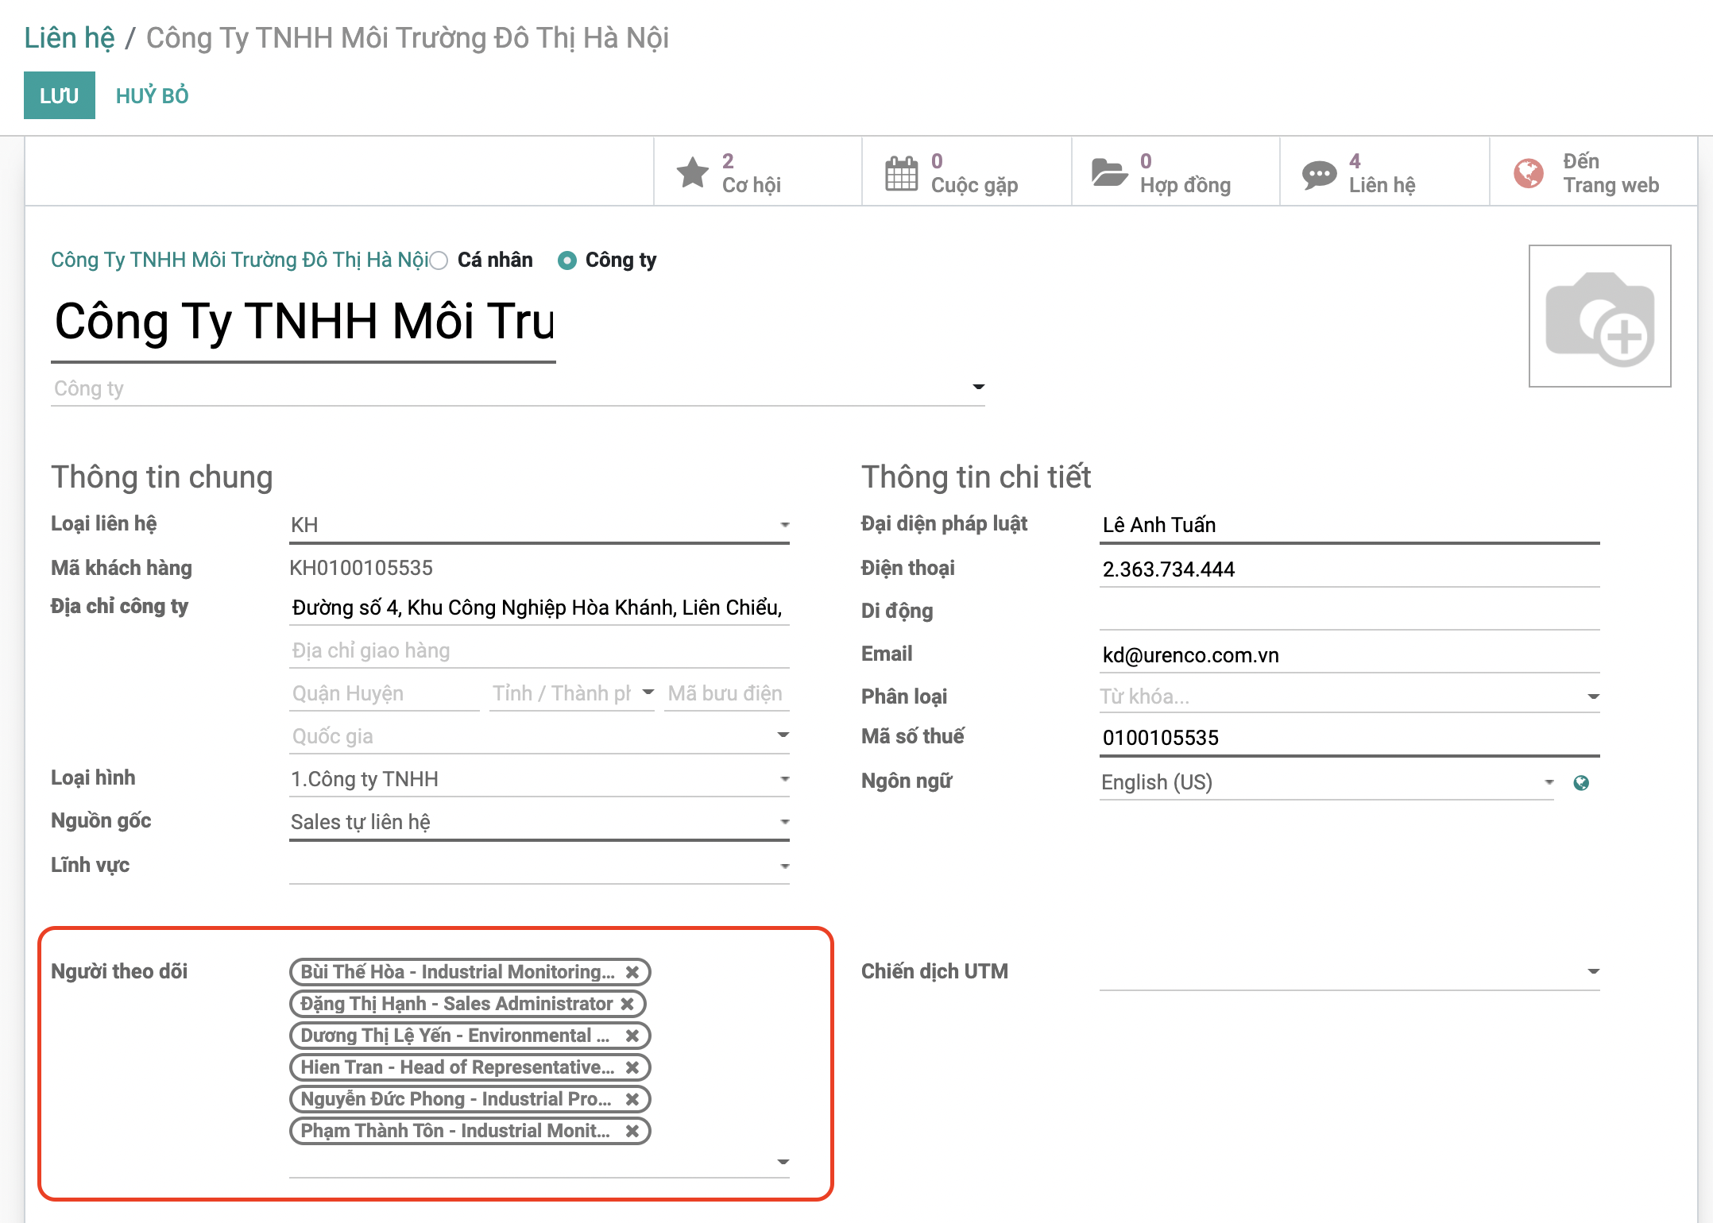
Task: Open the Loại hình dropdown
Action: (x=784, y=779)
